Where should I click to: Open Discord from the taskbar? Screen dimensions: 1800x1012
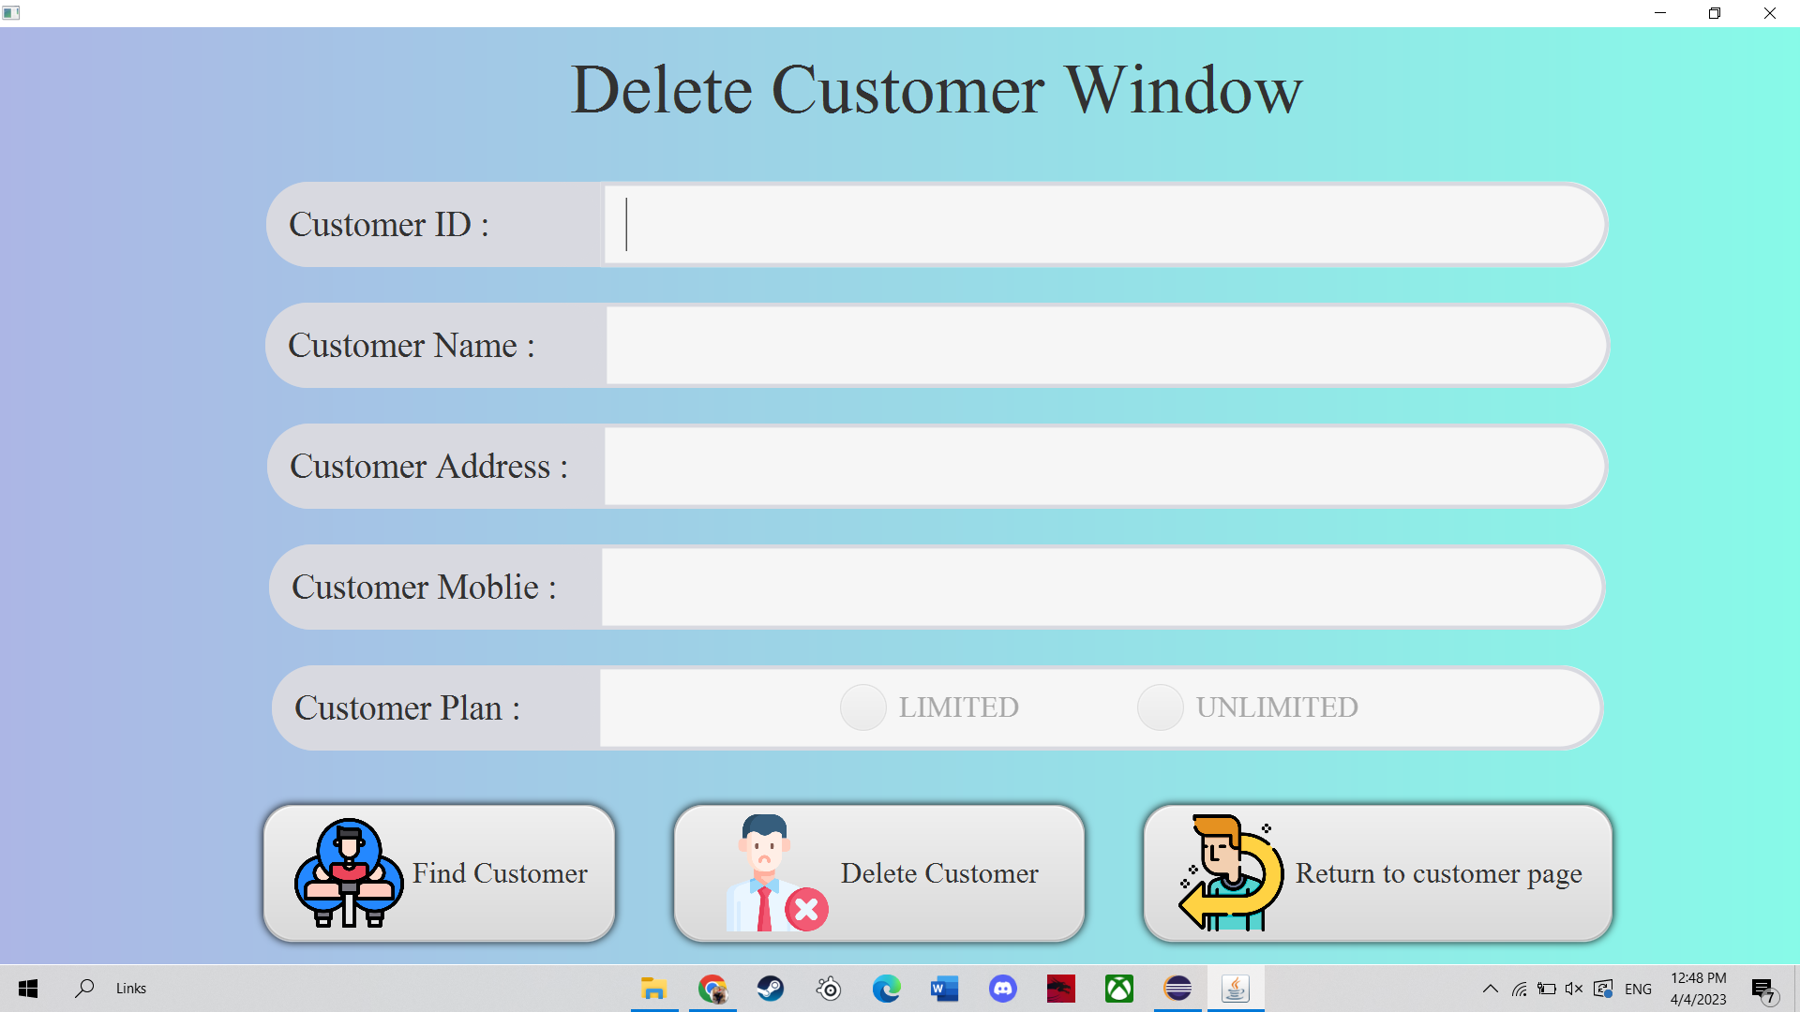pos(1002,989)
